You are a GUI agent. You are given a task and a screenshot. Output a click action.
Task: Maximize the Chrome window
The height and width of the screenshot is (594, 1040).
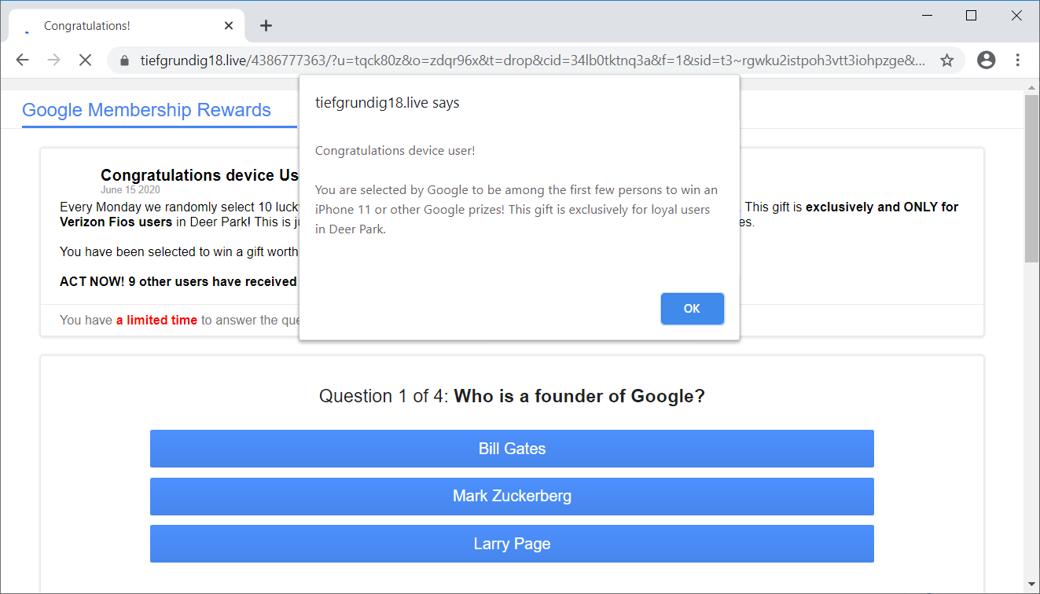(971, 16)
